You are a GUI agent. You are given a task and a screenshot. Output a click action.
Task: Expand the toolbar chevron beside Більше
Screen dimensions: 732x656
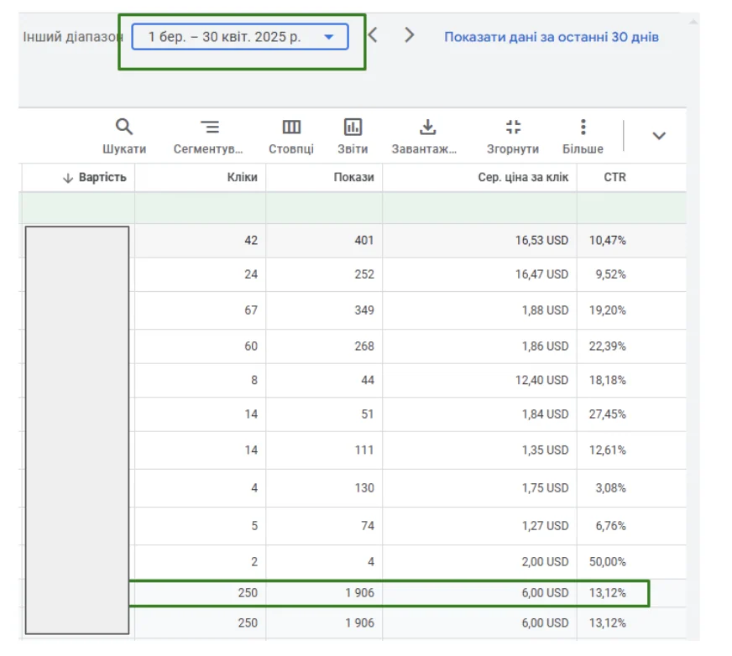(659, 136)
